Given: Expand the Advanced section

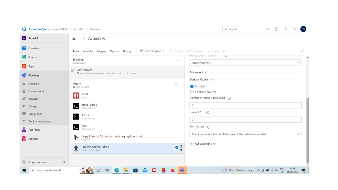Looking at the screenshot, I should tap(198, 72).
